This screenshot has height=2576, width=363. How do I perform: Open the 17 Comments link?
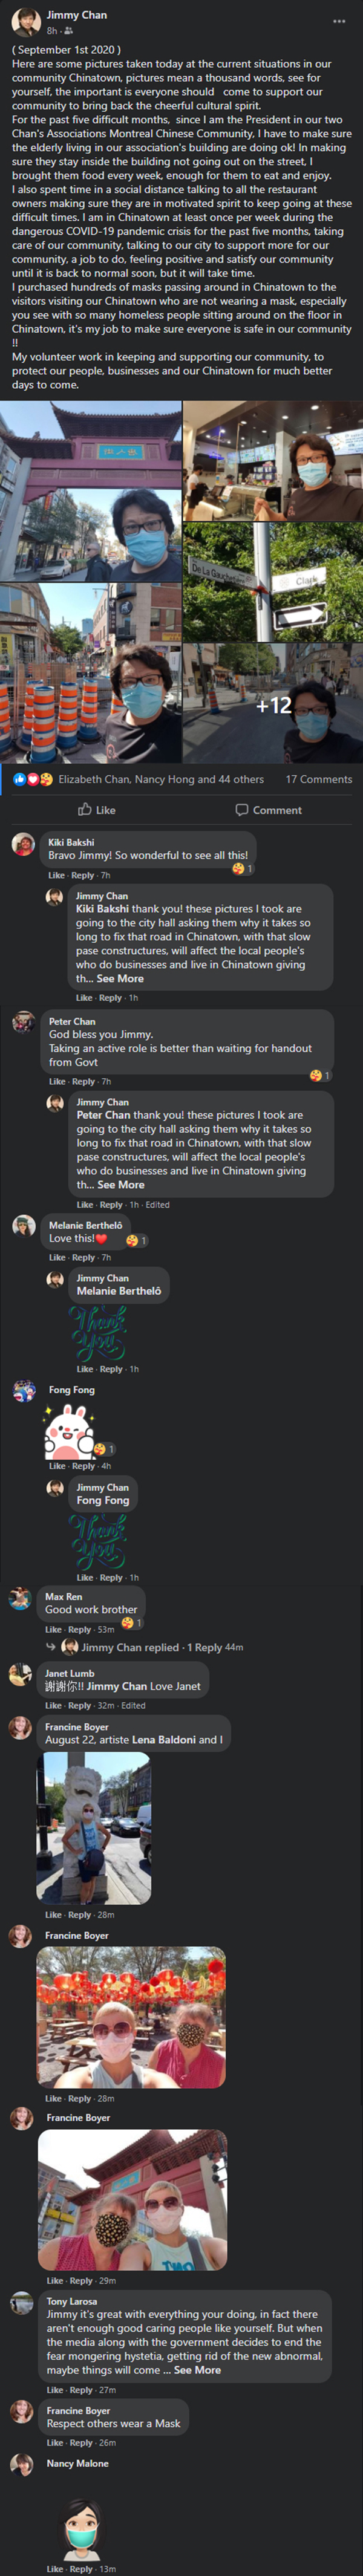[319, 779]
